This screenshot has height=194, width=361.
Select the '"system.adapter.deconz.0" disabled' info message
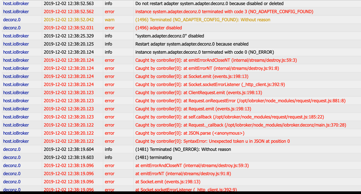click(x=170, y=36)
